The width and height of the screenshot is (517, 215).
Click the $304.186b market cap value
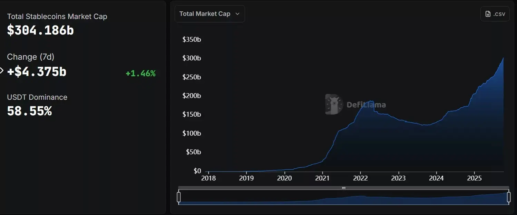(40, 30)
